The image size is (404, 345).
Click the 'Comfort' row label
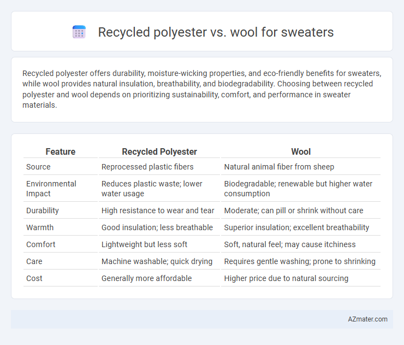click(x=41, y=244)
